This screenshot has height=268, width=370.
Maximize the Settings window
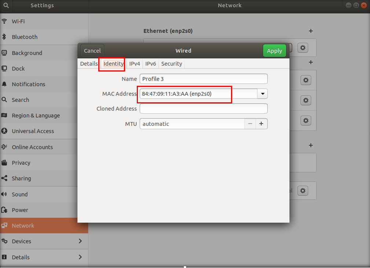[x=356, y=5]
